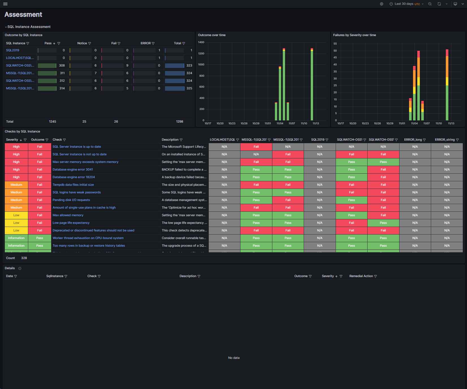This screenshot has height=389, width=467.
Task: Filter the Description column in Details
Action: point(199,276)
